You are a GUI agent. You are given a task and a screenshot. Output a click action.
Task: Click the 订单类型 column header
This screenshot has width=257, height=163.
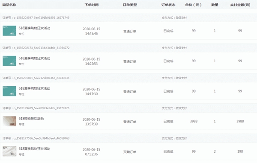(130, 5)
